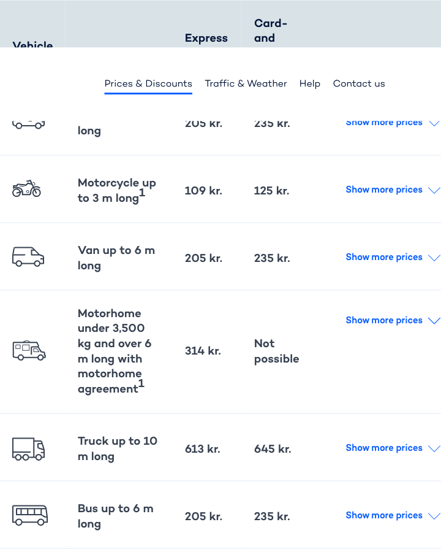The height and width of the screenshot is (549, 441).
Task: Click the bus vehicle icon
Action: (29, 515)
